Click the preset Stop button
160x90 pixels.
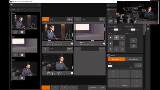tap(136, 85)
